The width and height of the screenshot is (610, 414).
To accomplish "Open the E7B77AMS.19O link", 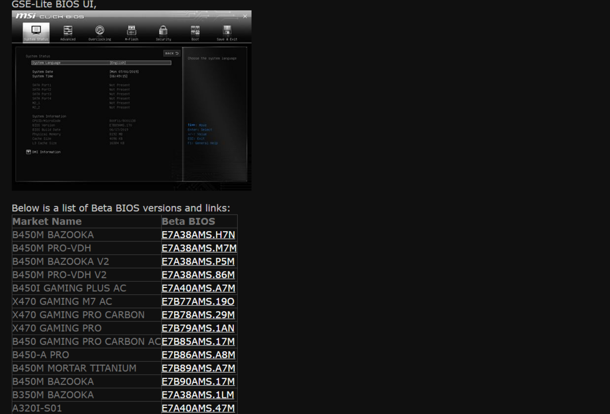I will click(x=198, y=301).
